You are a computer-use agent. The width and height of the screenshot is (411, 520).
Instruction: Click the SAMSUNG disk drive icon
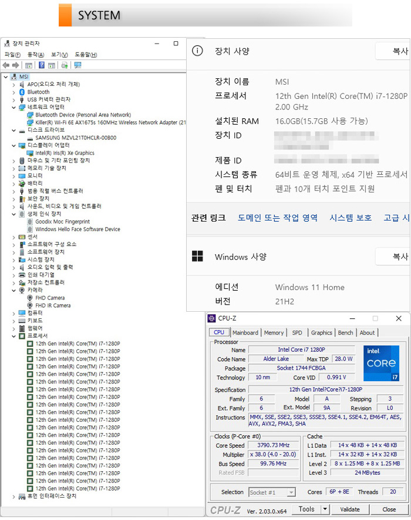[30, 138]
